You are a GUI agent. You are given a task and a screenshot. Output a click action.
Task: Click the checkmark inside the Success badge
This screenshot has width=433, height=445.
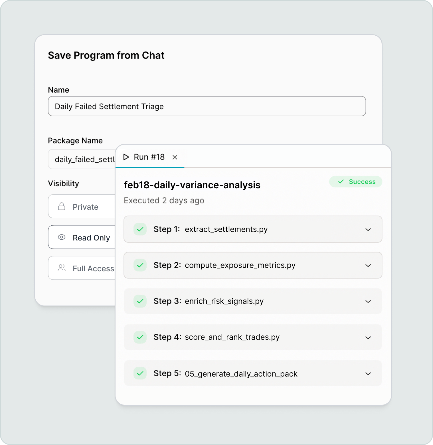pyautogui.click(x=341, y=181)
